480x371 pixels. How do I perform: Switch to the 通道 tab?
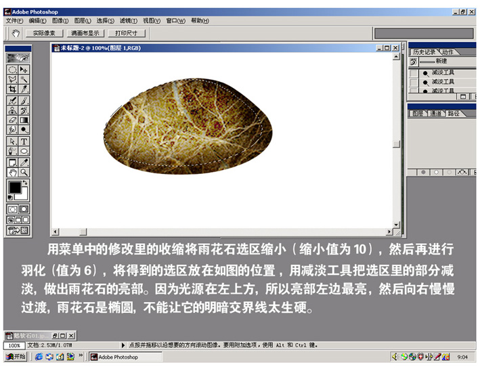click(436, 114)
